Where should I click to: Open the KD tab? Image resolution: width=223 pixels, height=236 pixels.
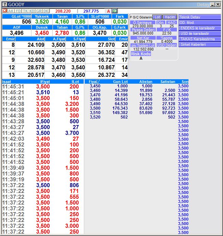[x=32, y=11]
